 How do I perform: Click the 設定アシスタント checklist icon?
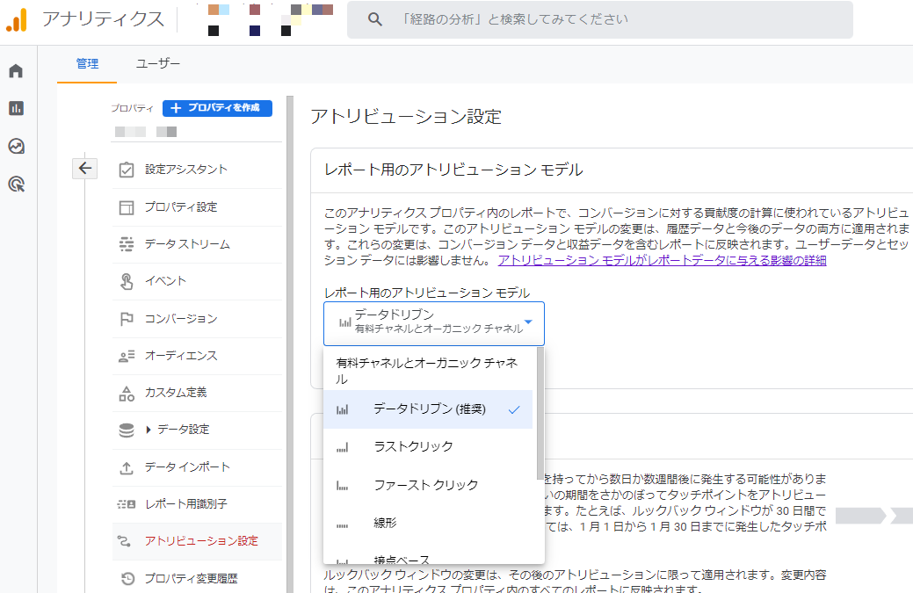click(127, 170)
